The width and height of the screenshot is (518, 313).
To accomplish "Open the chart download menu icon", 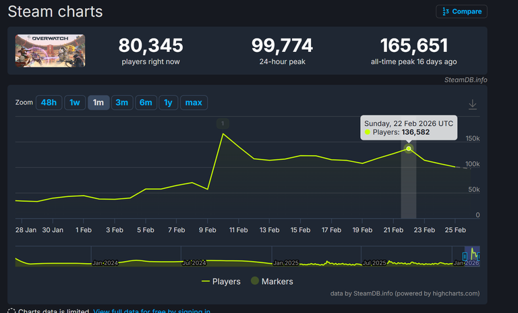I will pos(472,105).
